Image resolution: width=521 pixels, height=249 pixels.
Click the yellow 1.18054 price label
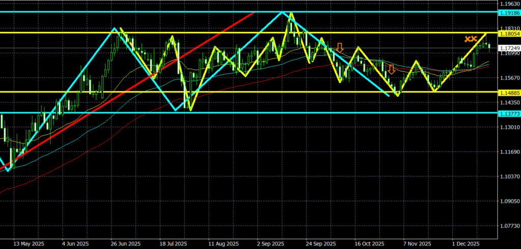pos(509,33)
